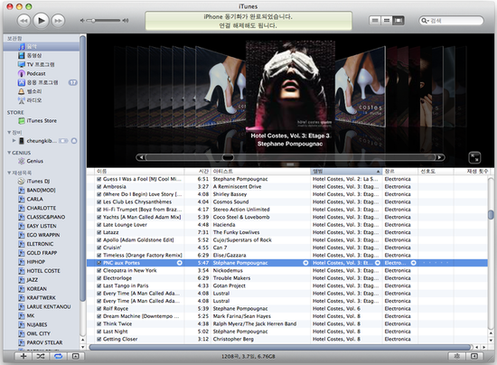This screenshot has width=497, height=365.
Task: Click the search field
Action: pos(451,21)
